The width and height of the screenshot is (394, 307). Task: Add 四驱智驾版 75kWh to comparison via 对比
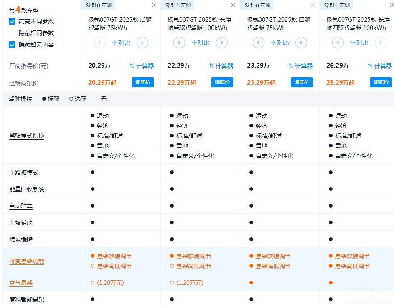280,43
